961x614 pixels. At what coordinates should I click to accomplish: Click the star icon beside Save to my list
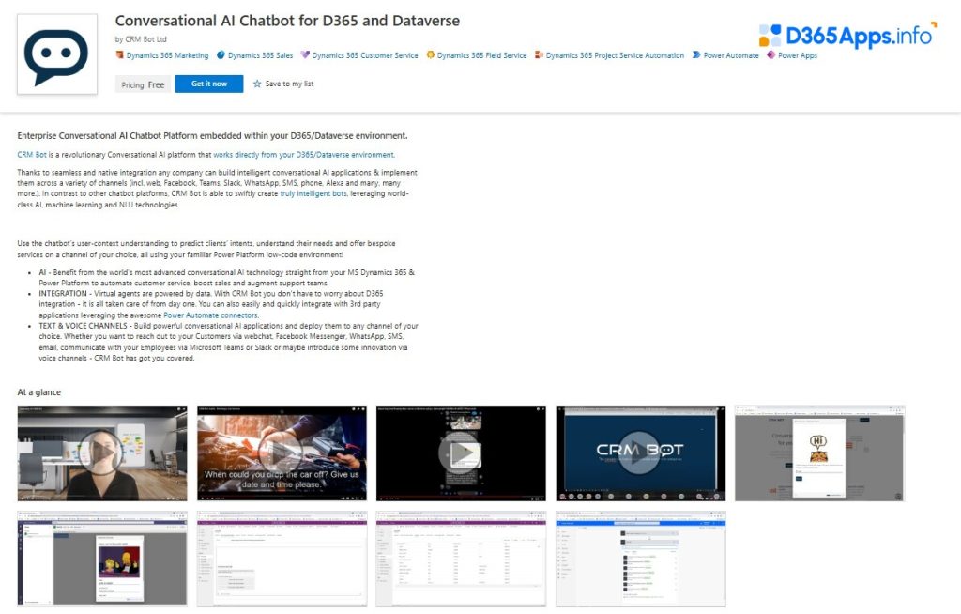click(x=257, y=84)
